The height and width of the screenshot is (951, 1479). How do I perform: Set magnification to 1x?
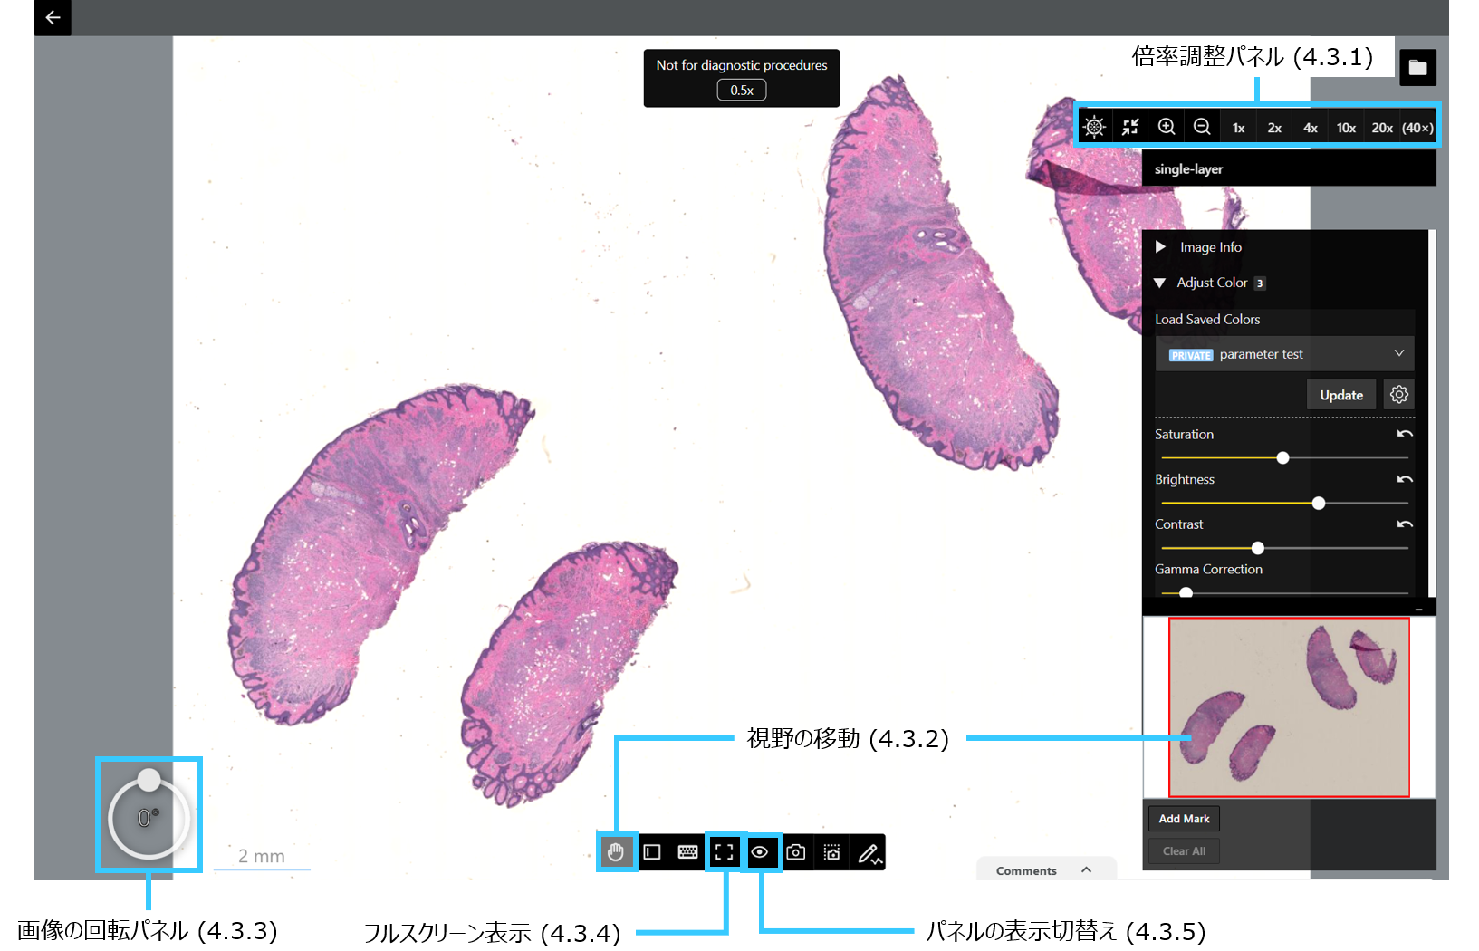(1238, 128)
